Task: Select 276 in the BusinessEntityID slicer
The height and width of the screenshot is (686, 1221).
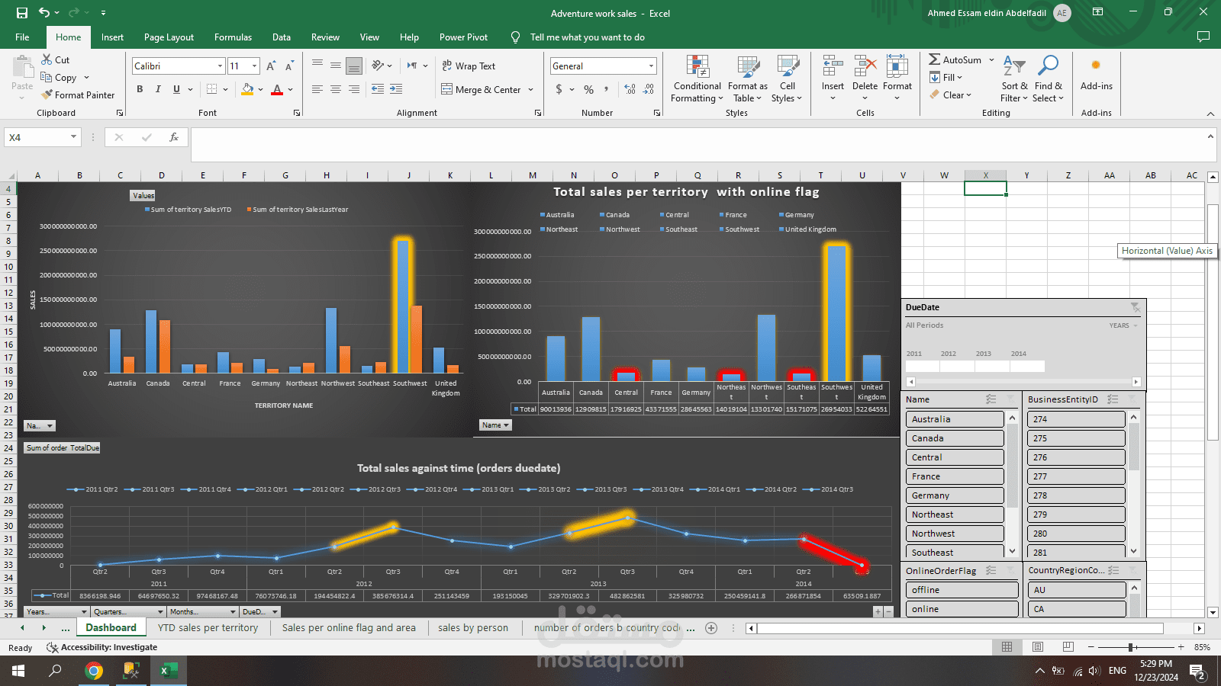Action: [x=1076, y=457]
